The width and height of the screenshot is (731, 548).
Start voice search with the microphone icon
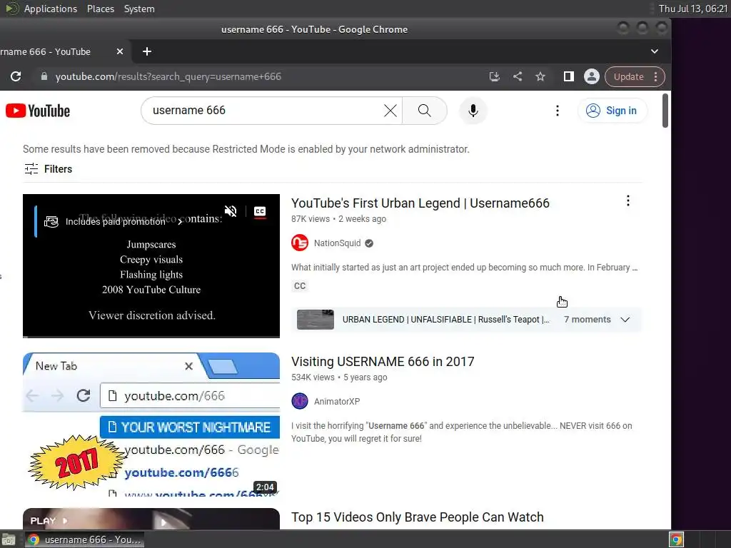pyautogui.click(x=473, y=111)
